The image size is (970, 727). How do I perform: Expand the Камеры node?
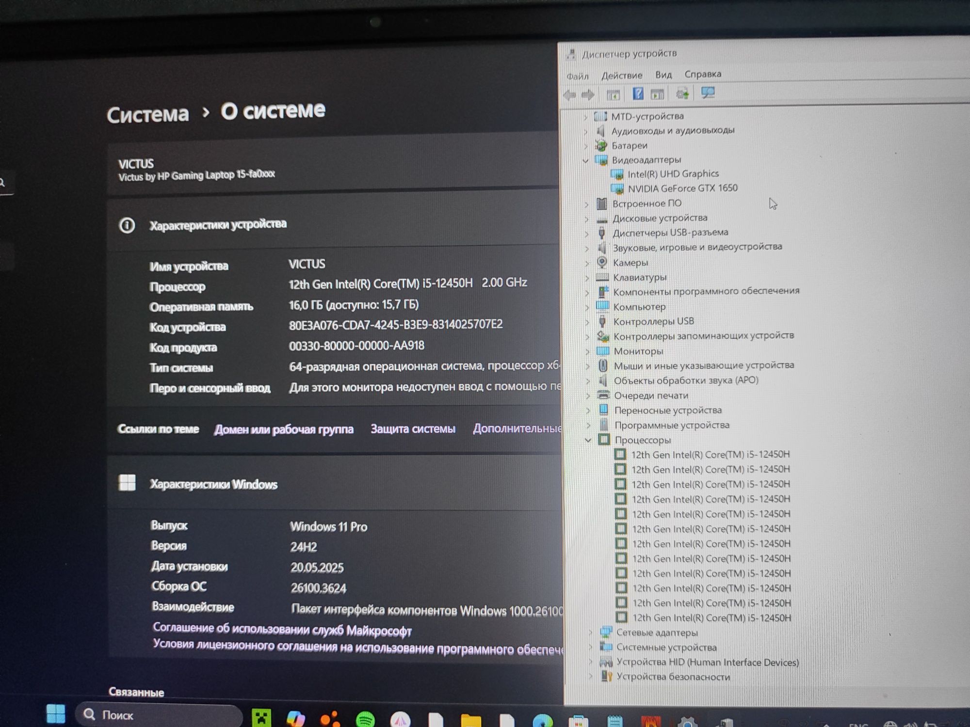click(x=587, y=264)
